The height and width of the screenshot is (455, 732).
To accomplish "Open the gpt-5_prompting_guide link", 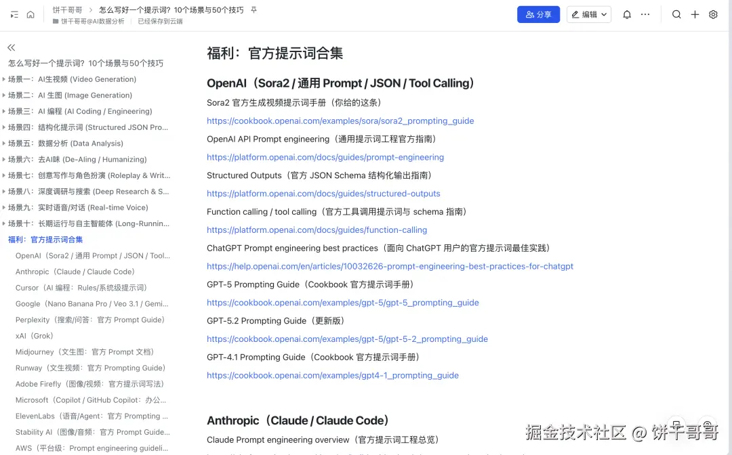I will click(x=343, y=303).
